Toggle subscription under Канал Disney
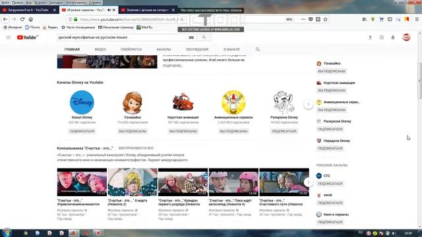Screen dimensions: 422x237 [82, 131]
